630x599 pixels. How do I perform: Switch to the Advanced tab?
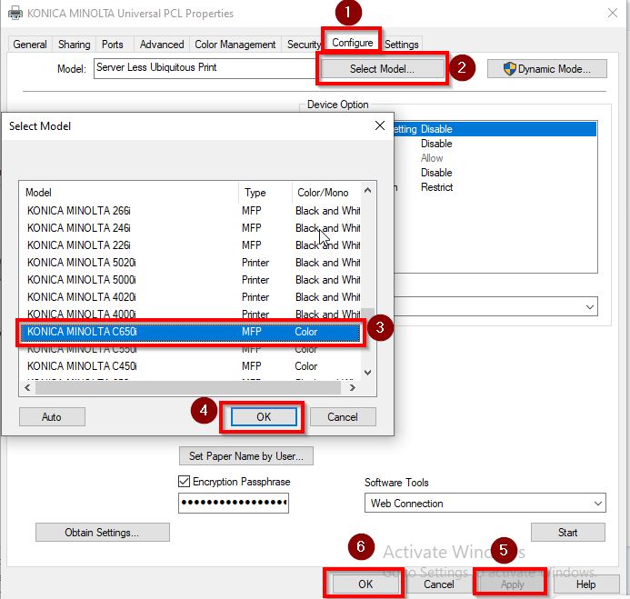tap(162, 44)
